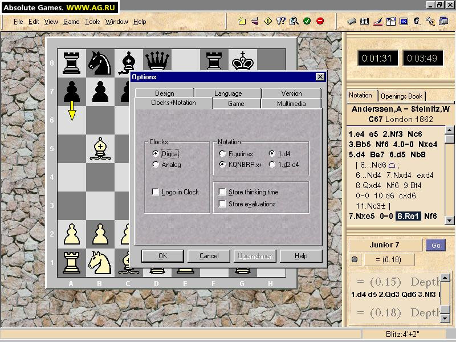Click the new game toolbar icon
456x342 pixels.
tap(242, 22)
